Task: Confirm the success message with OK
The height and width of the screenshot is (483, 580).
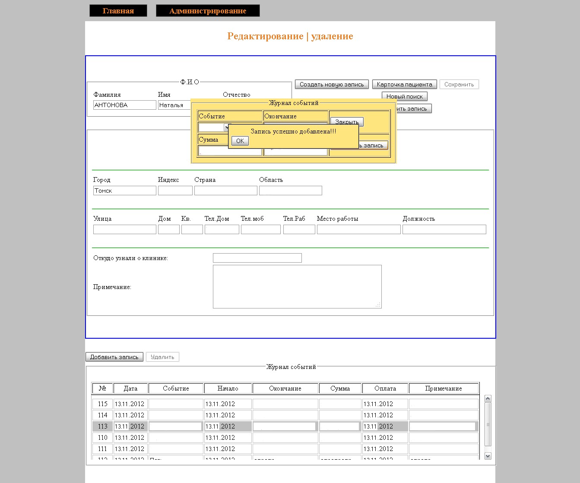Action: pyautogui.click(x=240, y=141)
